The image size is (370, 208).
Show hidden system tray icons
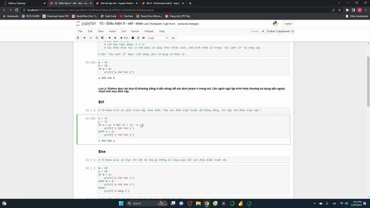(314, 203)
